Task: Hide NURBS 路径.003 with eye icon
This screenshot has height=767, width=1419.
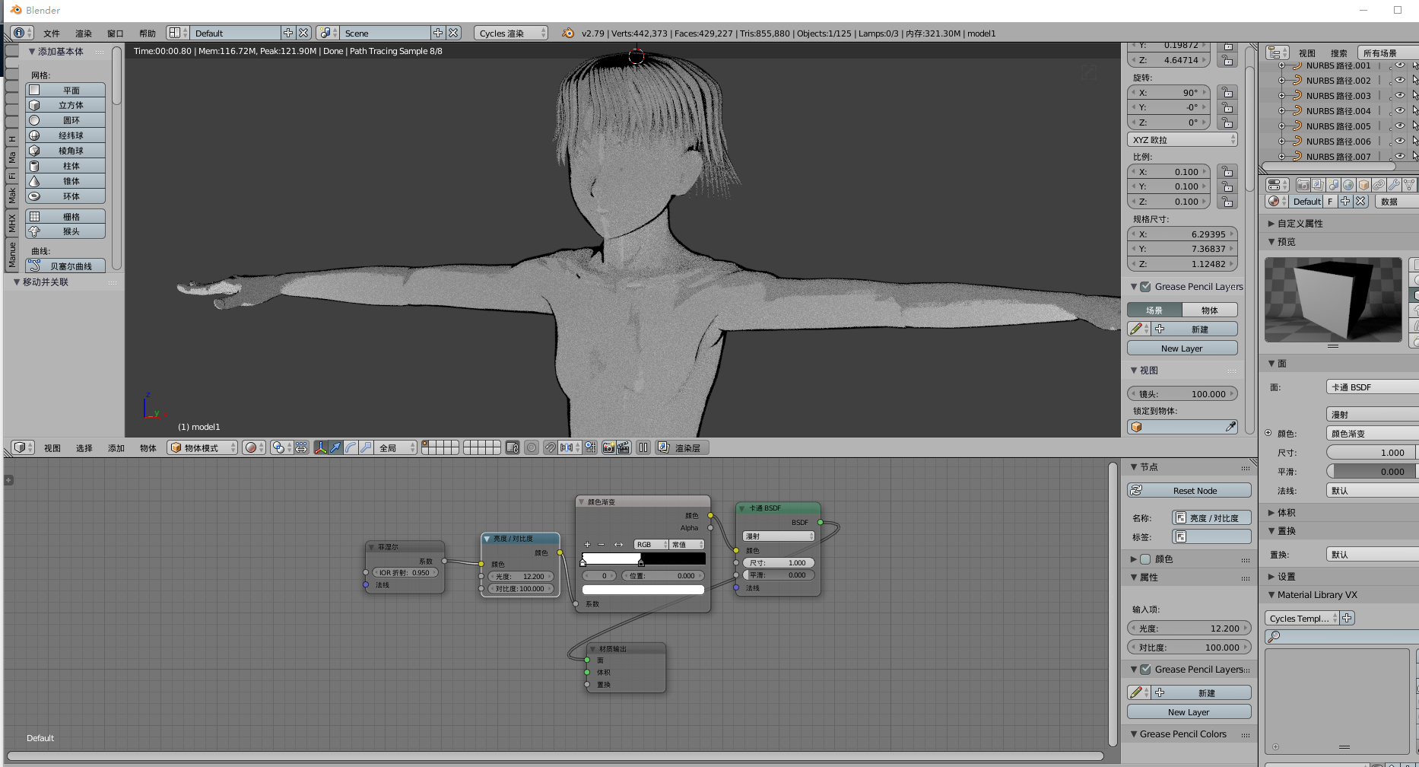Action: pyautogui.click(x=1399, y=95)
